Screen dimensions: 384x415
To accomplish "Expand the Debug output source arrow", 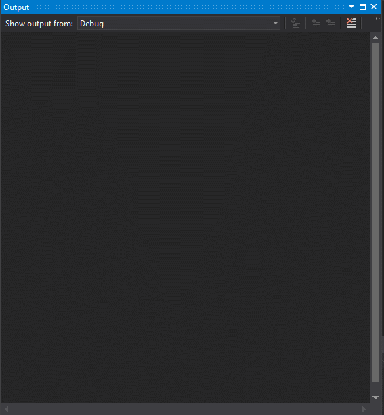I will pos(276,24).
